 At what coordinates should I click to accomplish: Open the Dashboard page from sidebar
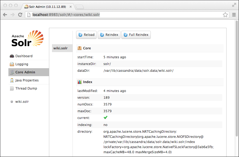pyautogui.click(x=24, y=56)
